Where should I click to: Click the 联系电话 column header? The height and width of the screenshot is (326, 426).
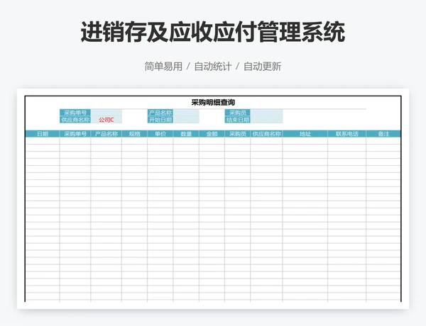(346, 133)
